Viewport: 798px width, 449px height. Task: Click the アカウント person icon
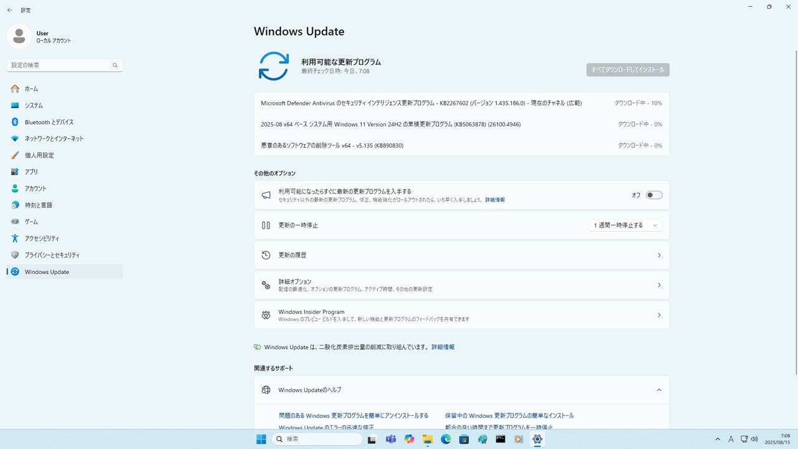(15, 188)
